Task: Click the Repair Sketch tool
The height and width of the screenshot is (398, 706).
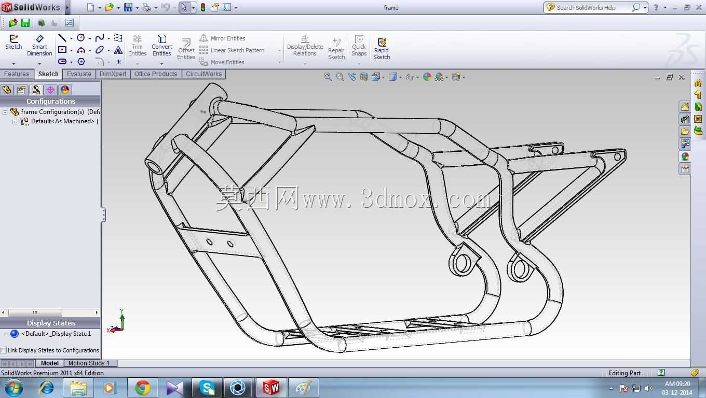Action: [336, 49]
